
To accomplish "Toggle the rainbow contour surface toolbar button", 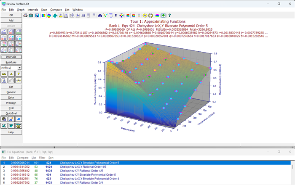I will coord(49,16).
